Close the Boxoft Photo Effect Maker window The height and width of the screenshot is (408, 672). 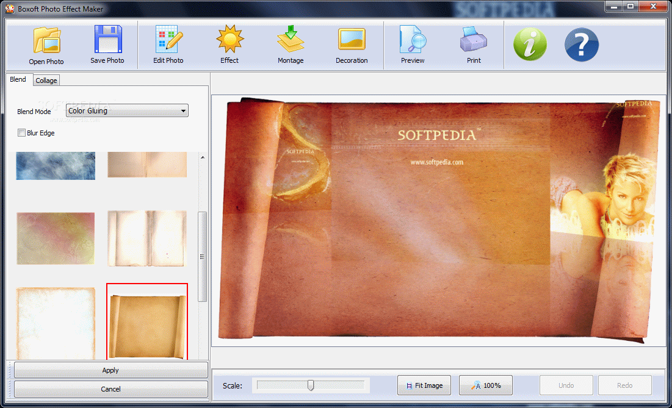pos(654,6)
